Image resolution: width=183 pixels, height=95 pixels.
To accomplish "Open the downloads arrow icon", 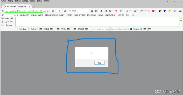I will pyautogui.click(x=101, y=11).
